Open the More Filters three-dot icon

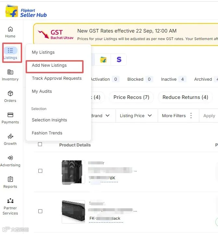click(x=191, y=116)
